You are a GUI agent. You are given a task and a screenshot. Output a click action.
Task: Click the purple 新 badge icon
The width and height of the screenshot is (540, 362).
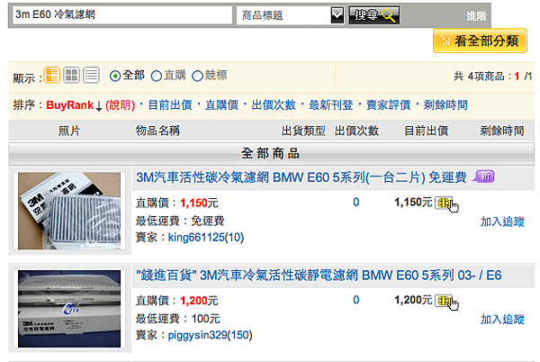483,176
